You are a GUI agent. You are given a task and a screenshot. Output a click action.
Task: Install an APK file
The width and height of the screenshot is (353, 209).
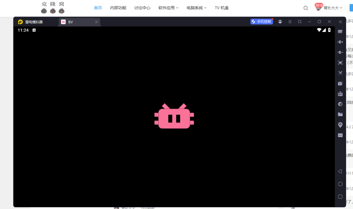(340, 94)
